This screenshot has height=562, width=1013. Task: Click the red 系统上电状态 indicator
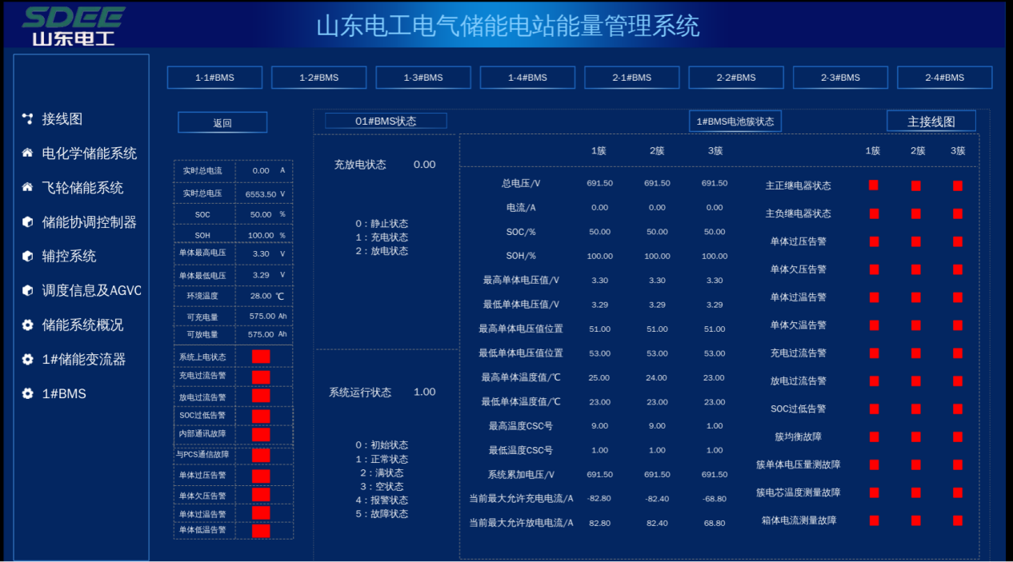click(261, 357)
